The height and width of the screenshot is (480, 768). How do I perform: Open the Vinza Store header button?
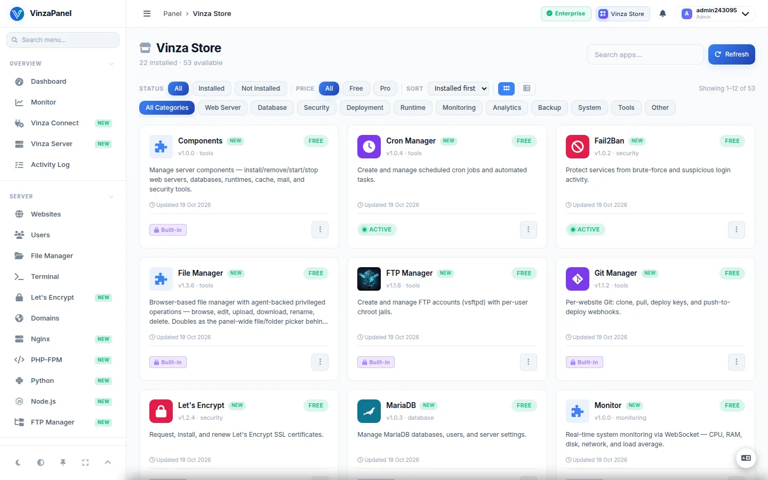pos(622,14)
